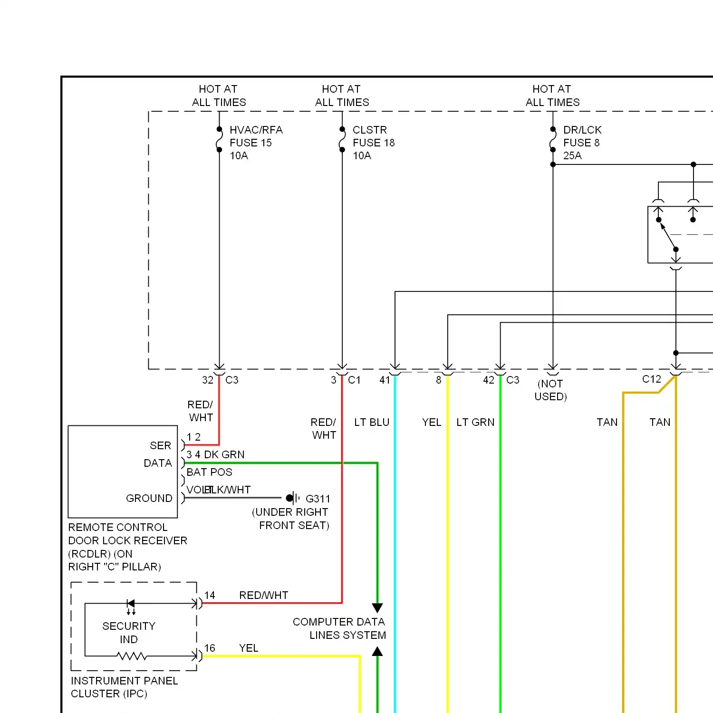Viewport: 713px width, 713px height.
Task: Click the SER DATA label
Action: pos(158,454)
